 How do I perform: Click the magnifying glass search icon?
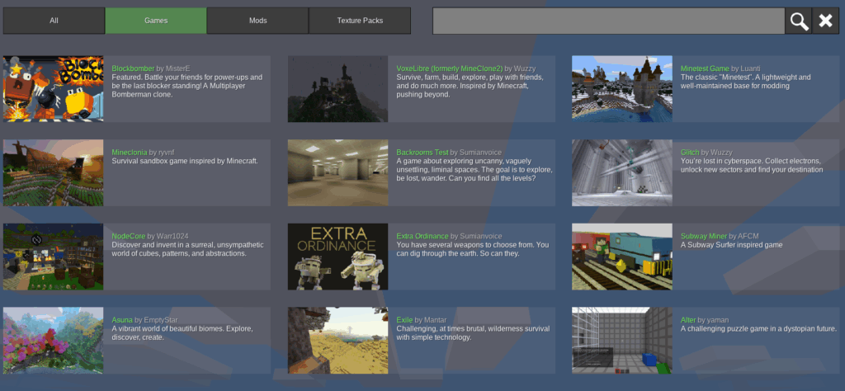tap(798, 21)
